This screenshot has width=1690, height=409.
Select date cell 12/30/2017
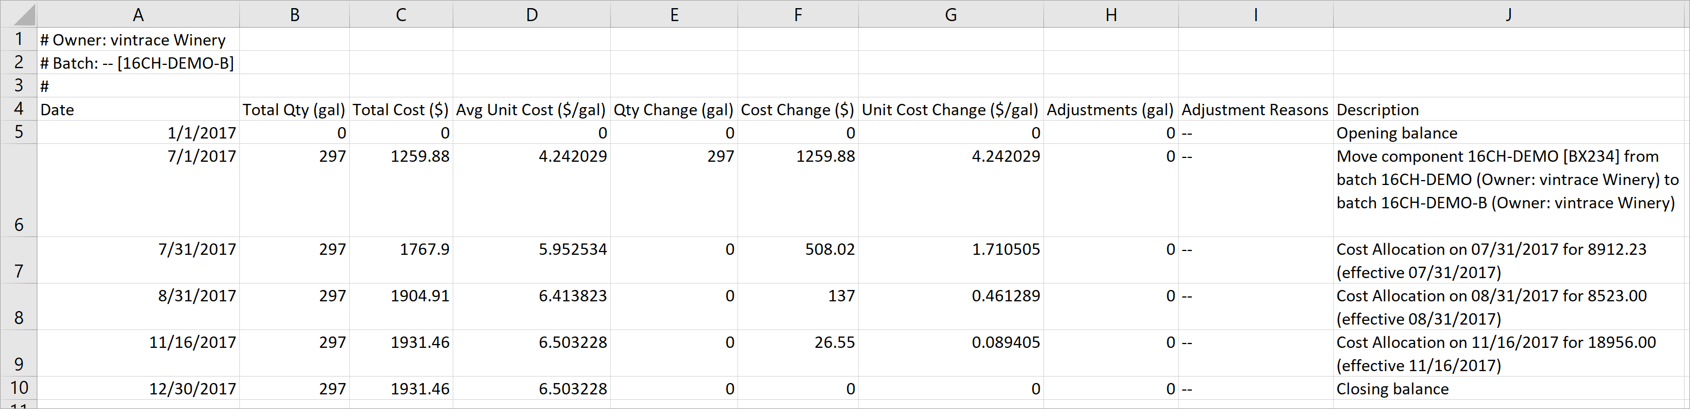(138, 388)
